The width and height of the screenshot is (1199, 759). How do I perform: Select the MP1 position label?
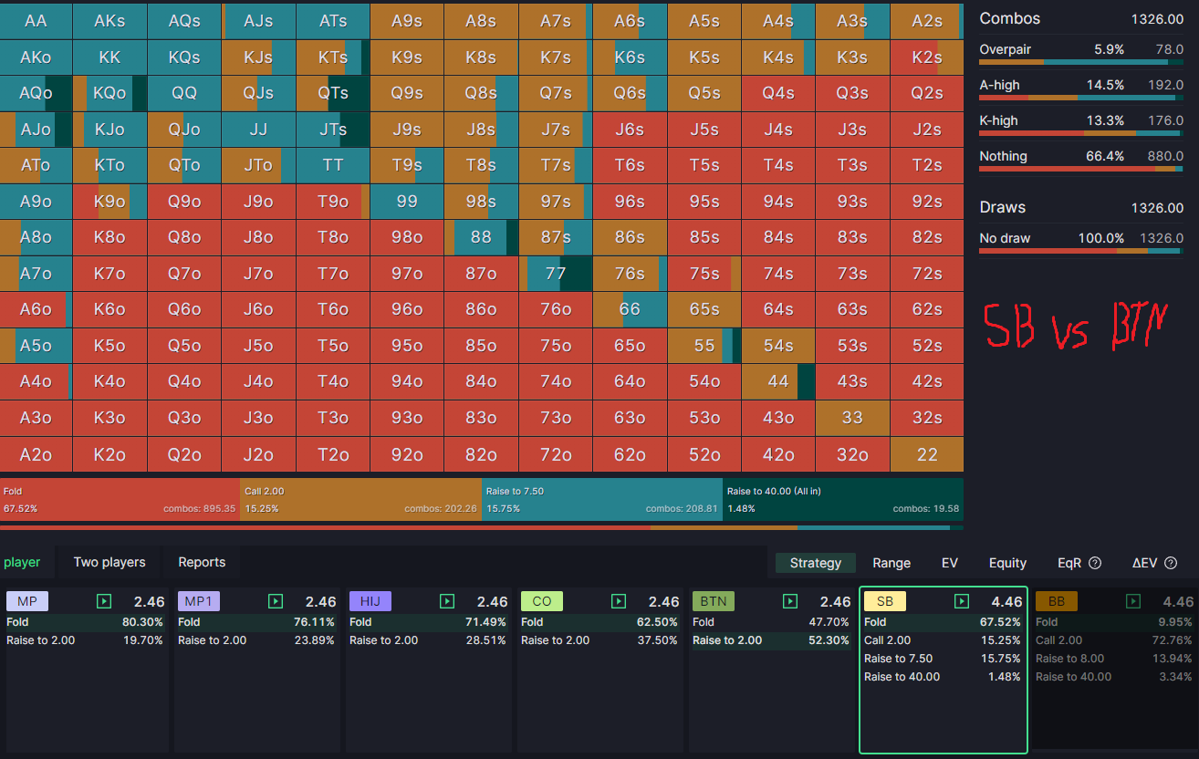pos(199,601)
